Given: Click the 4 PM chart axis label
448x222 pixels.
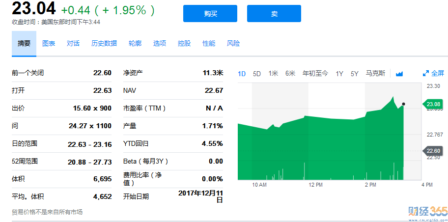Looking at the screenshot, I should 427,185.
